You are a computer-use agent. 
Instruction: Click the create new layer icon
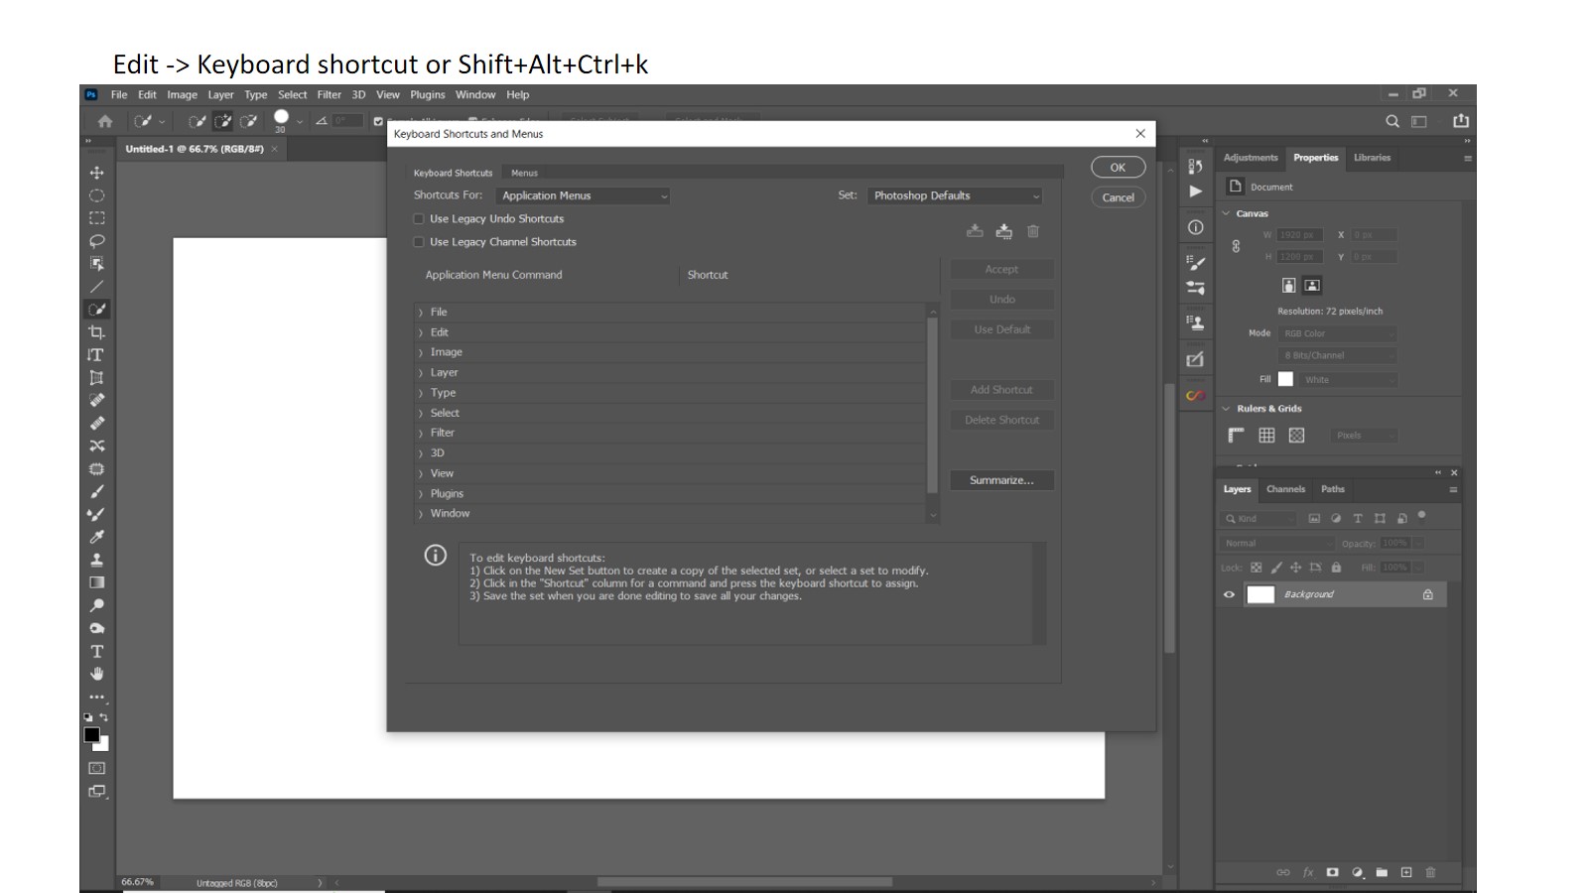[1406, 872]
